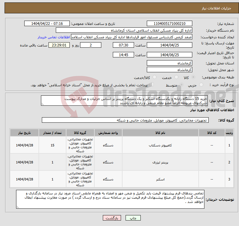The height and width of the screenshot is (226, 239).
Task: Click the row number 3 cell
Action: click(229, 179)
